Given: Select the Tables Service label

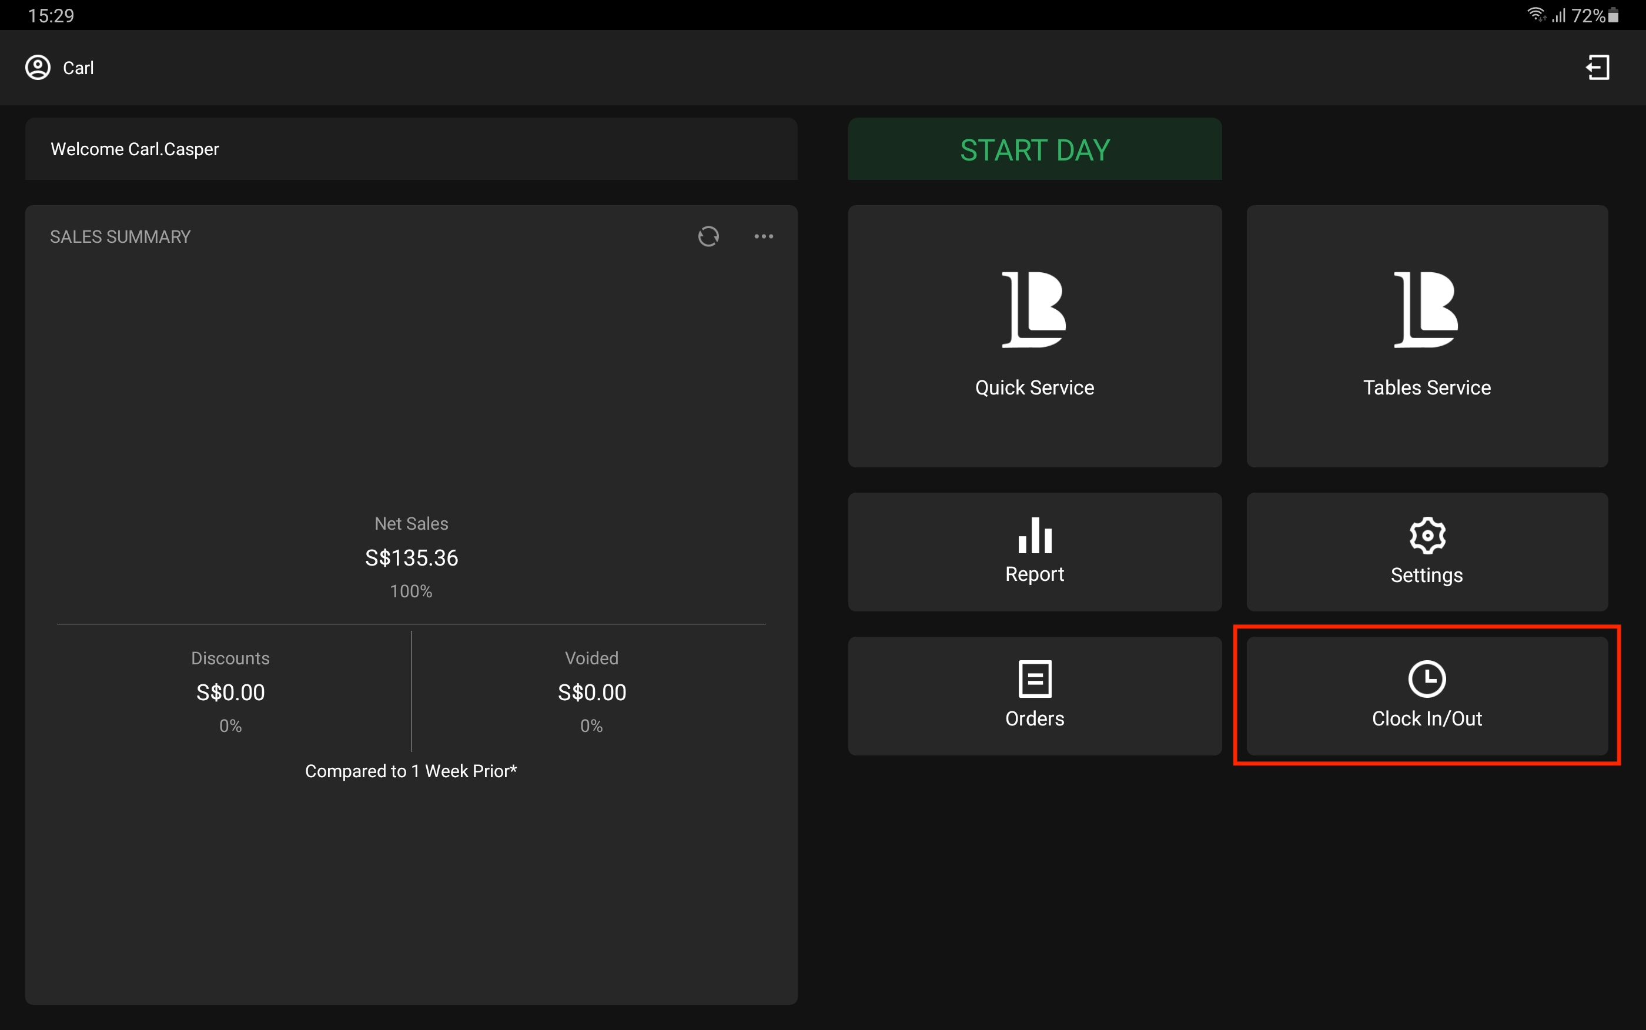Looking at the screenshot, I should point(1427,387).
